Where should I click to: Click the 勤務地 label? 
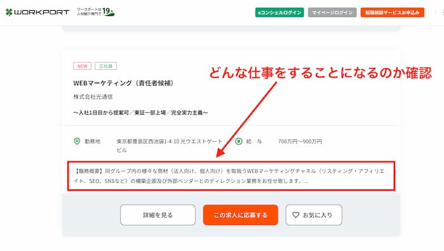tap(92, 141)
